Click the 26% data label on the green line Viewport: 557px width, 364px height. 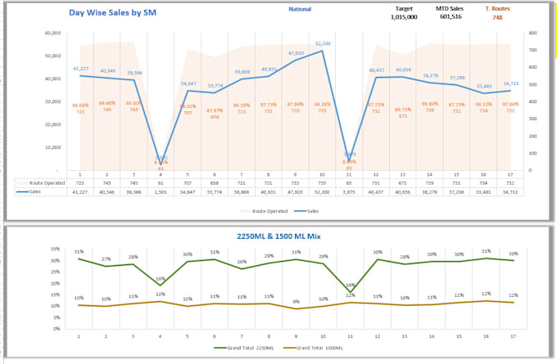coord(242,262)
